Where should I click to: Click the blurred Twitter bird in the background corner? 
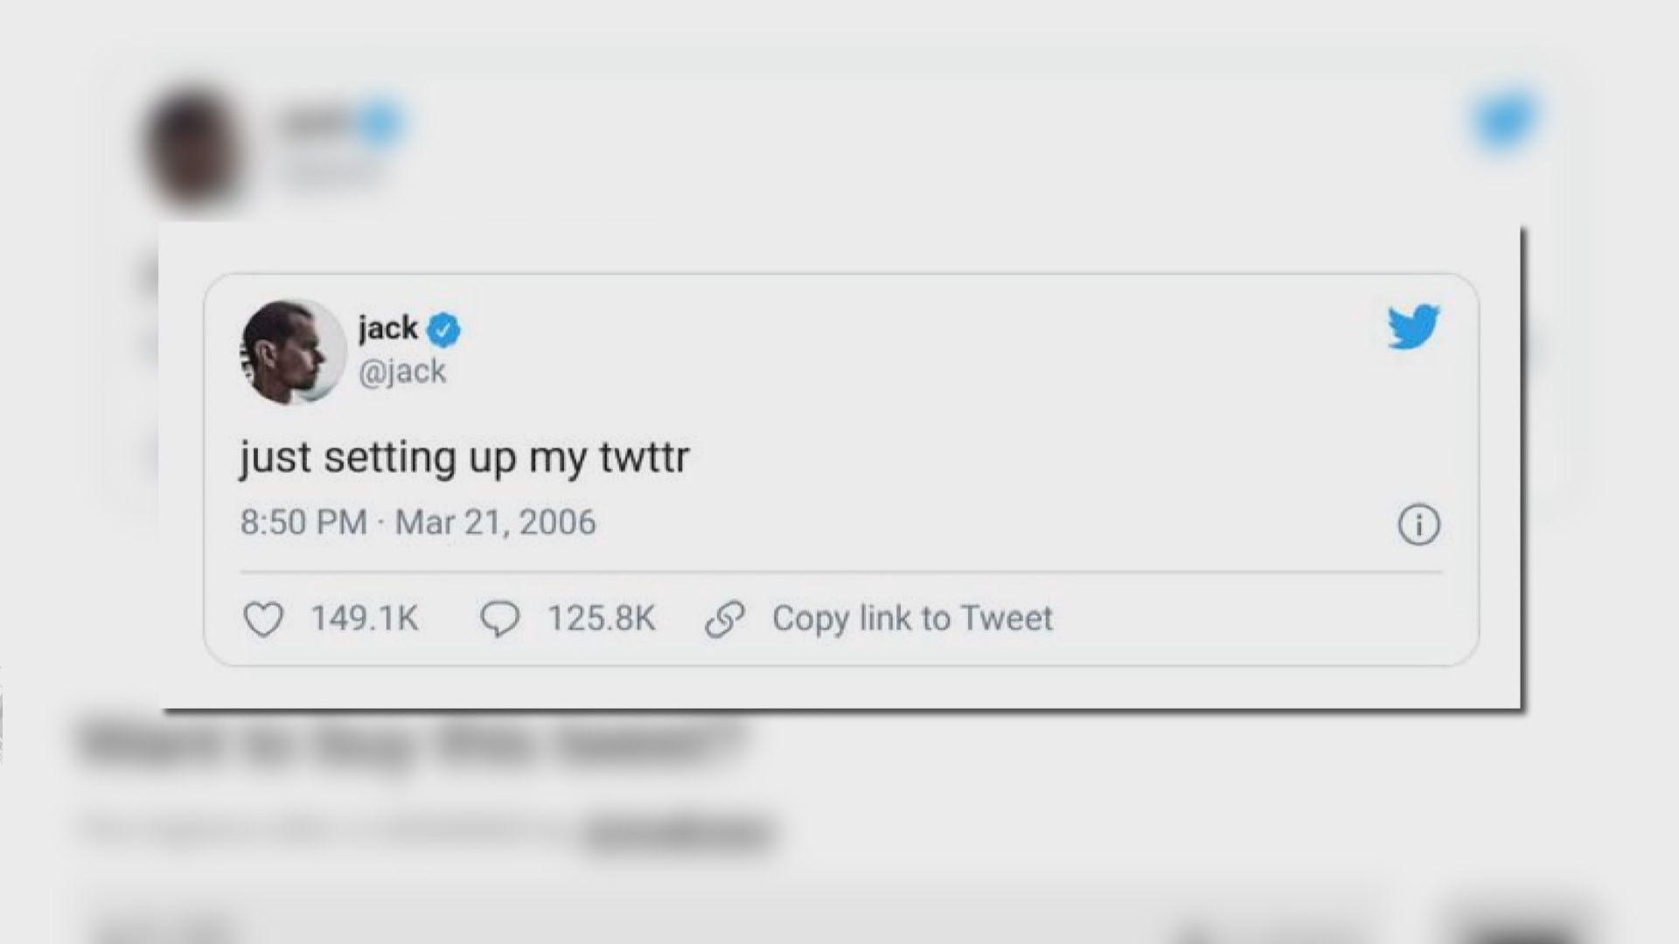tap(1505, 120)
